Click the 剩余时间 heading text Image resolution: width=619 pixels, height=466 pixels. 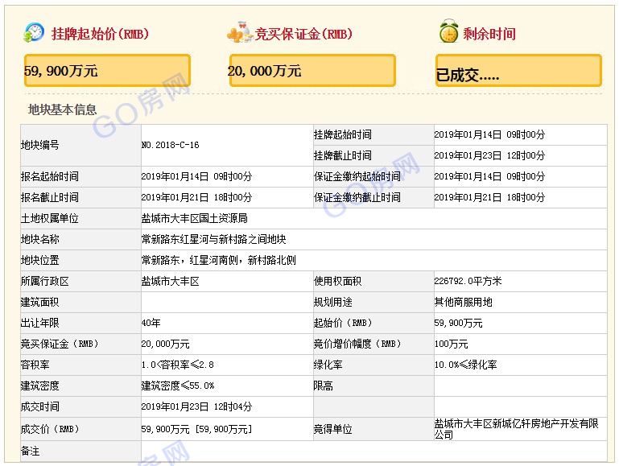pyautogui.click(x=489, y=34)
